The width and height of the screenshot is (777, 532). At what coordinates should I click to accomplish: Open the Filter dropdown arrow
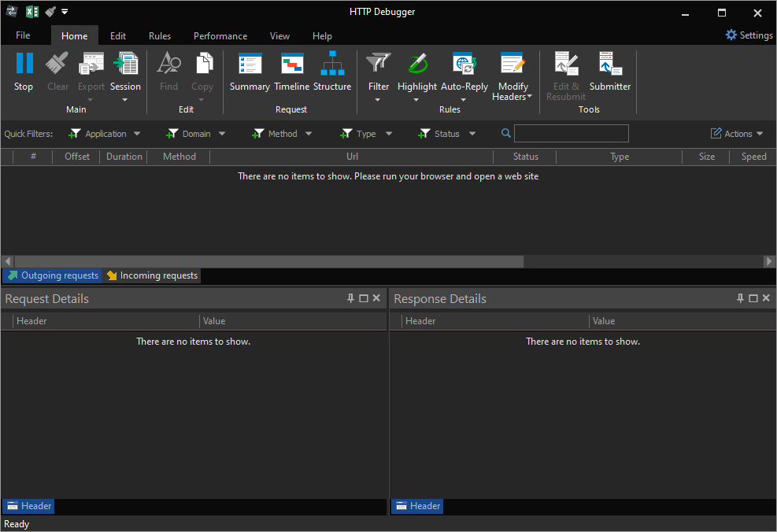378,100
